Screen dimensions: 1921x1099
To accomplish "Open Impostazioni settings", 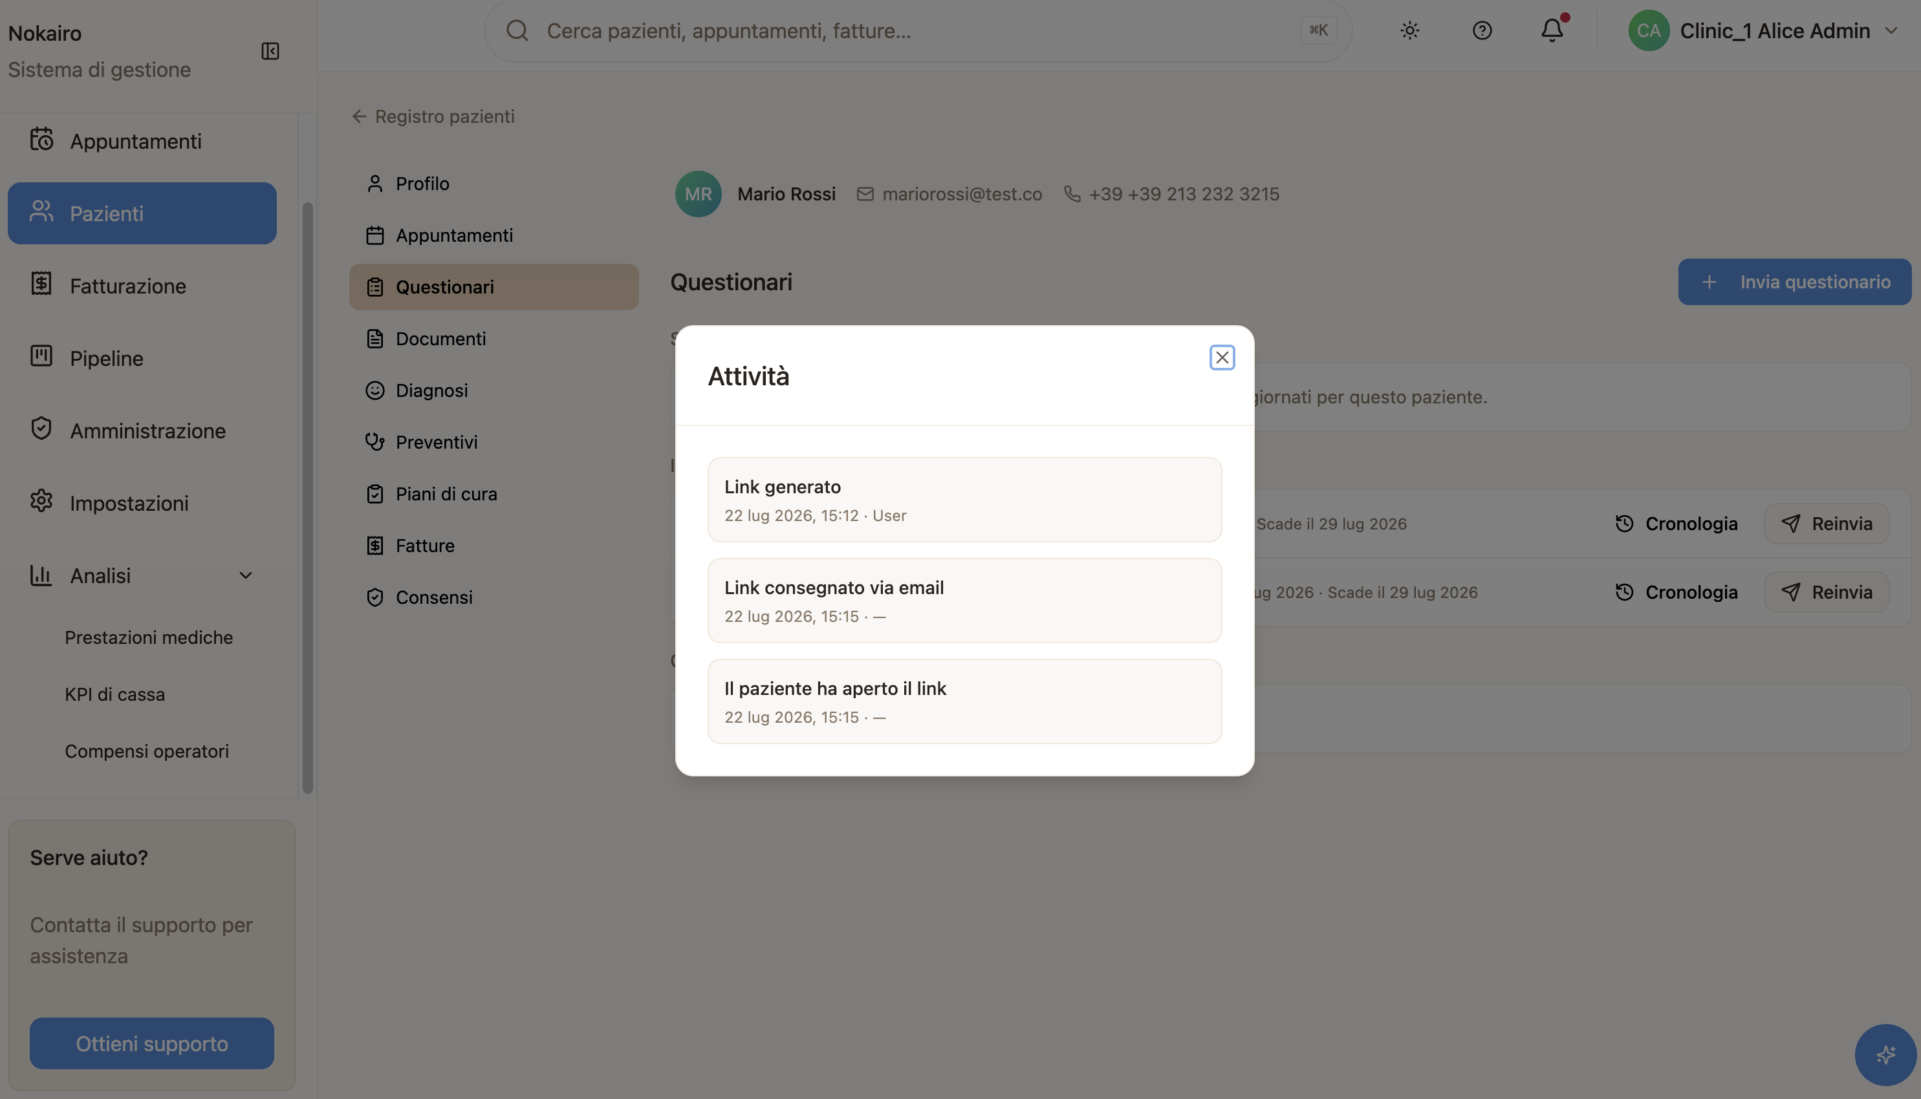I will tap(142, 504).
